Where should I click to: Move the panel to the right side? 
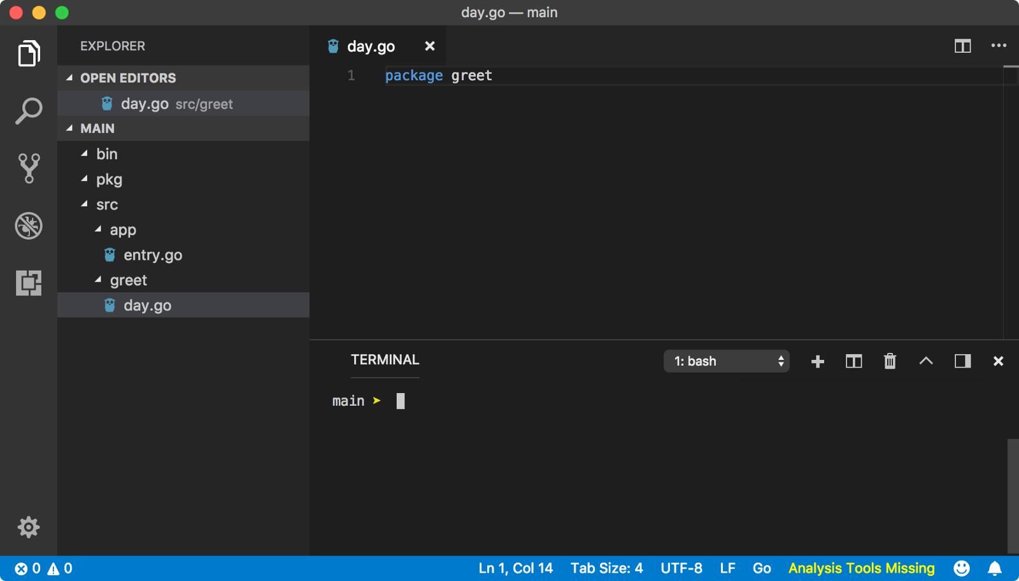(962, 361)
